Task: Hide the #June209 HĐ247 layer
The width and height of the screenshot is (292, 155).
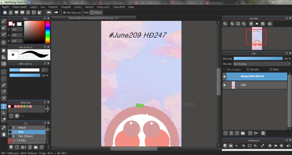Action: point(224,77)
